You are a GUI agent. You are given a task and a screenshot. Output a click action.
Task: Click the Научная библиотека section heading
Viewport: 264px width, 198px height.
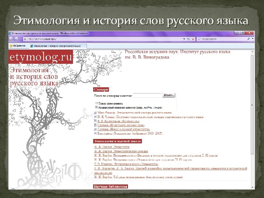point(110,186)
